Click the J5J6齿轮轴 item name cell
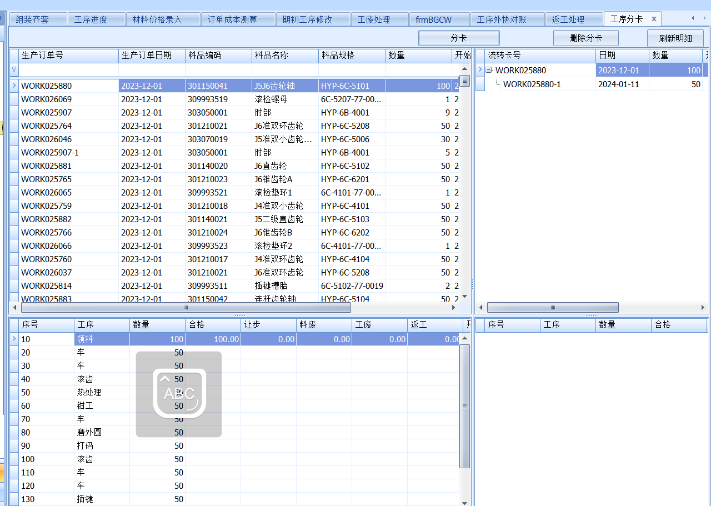Viewport: 711px width, 506px height. click(285, 86)
